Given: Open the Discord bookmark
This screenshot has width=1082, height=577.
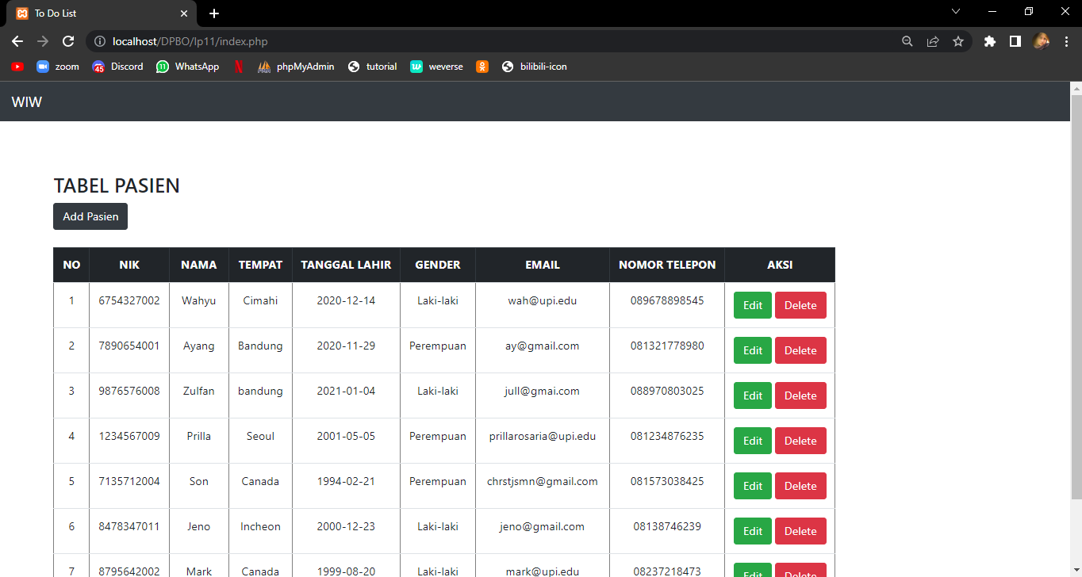Looking at the screenshot, I should [x=117, y=67].
